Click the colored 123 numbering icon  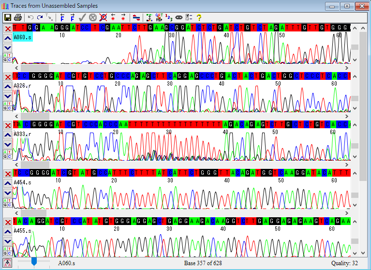[x=169, y=17]
